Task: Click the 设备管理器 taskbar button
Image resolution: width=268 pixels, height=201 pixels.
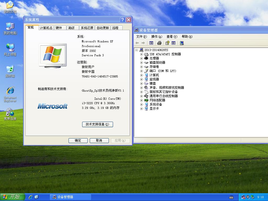Action: [x=71, y=197]
